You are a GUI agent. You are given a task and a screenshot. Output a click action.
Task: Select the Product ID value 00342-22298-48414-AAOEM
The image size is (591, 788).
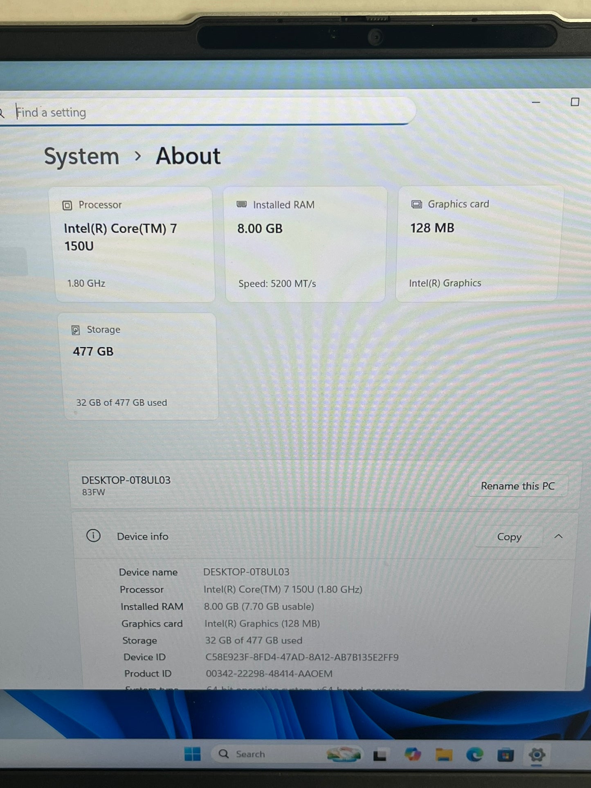(269, 674)
